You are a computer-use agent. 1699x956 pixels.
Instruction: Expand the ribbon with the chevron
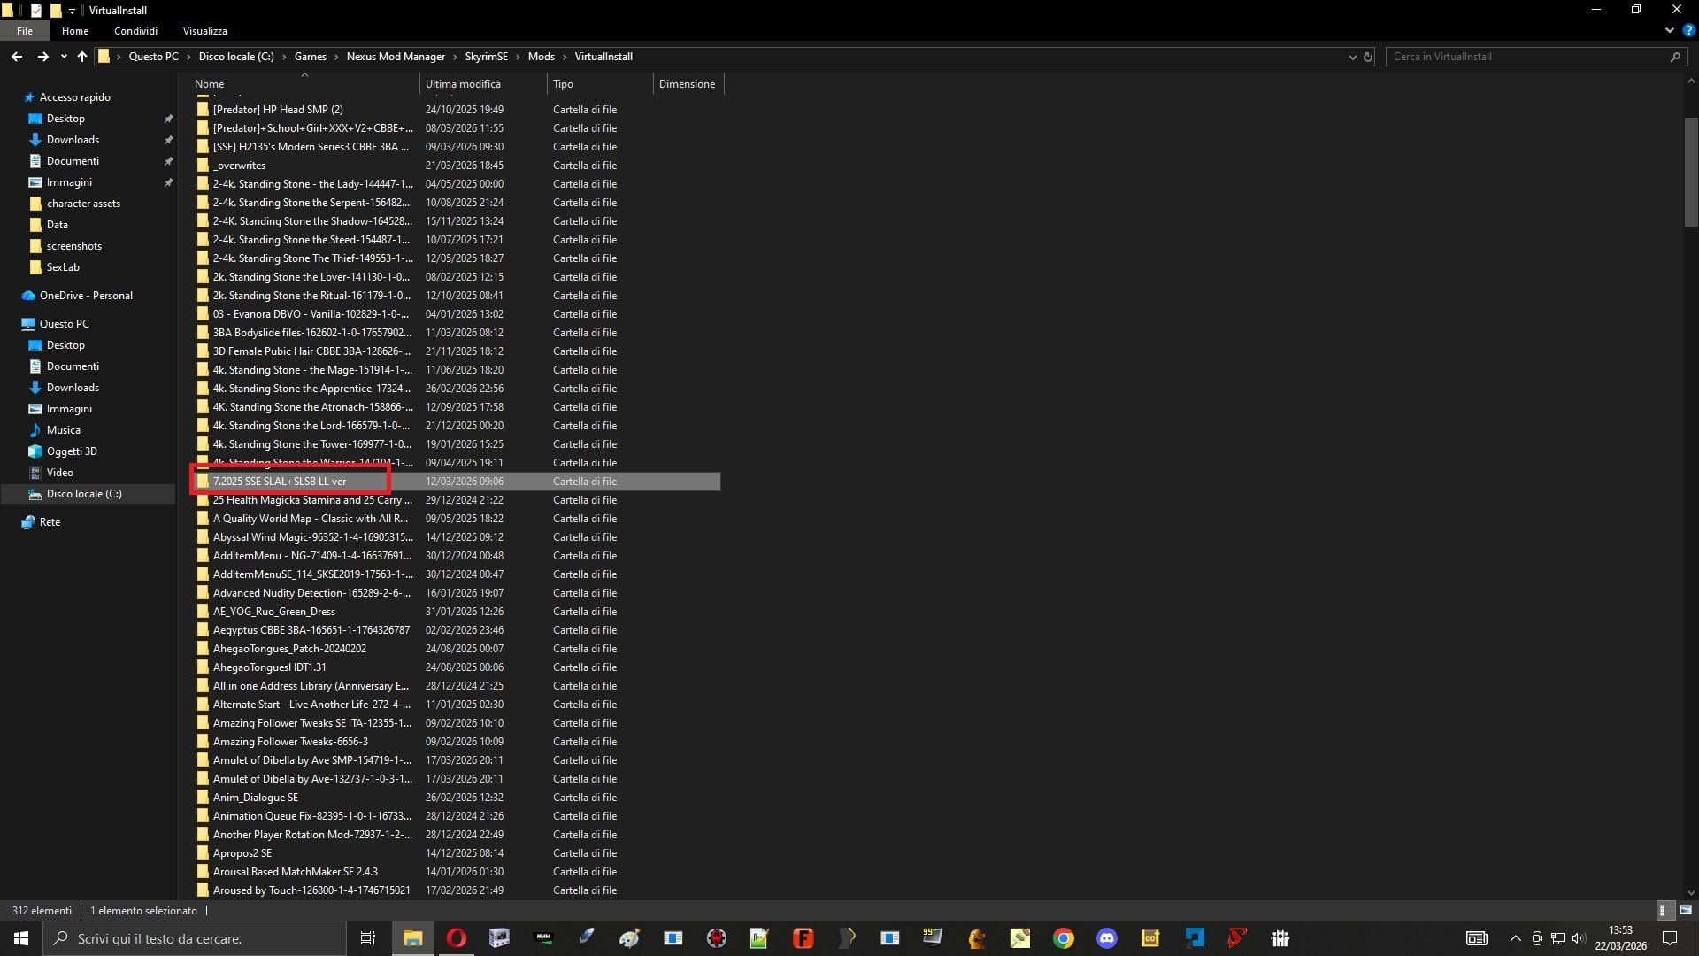point(1669,30)
